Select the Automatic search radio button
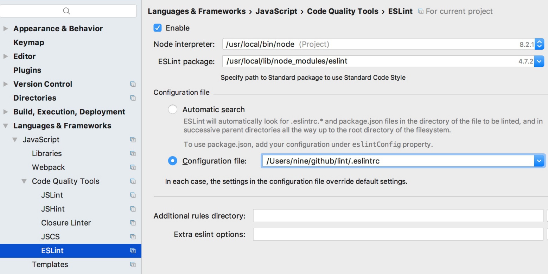Screen dimensions: 548x274 pyautogui.click(x=173, y=109)
